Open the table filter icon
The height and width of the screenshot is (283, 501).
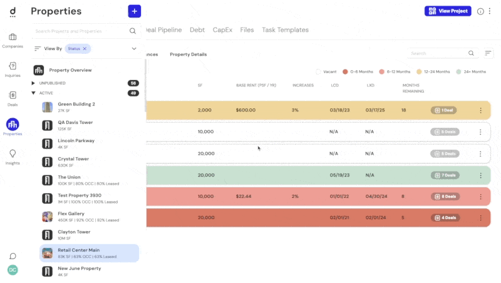click(488, 53)
